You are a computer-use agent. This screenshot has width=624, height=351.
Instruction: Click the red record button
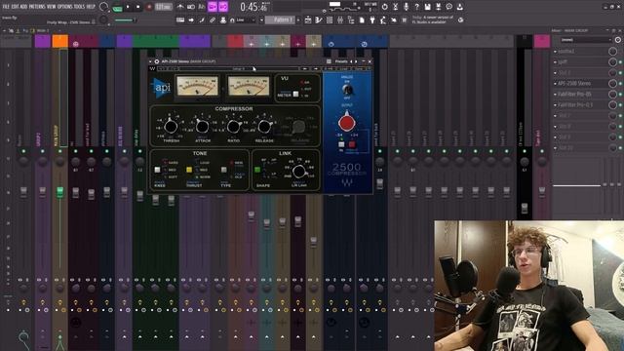pos(149,7)
